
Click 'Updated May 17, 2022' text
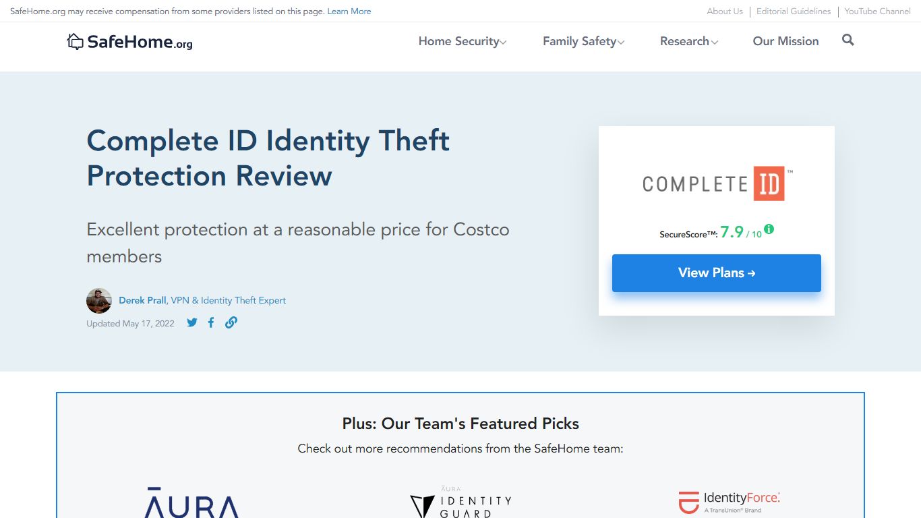[130, 324]
